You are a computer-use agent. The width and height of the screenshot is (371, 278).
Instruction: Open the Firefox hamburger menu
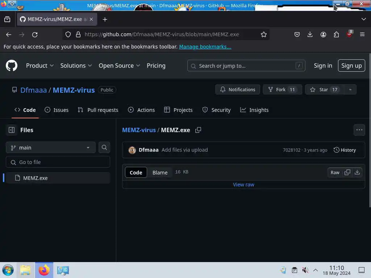(x=362, y=34)
